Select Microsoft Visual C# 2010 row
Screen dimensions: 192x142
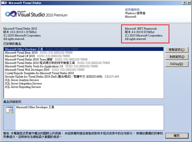pyautogui.click(x=84, y=56)
